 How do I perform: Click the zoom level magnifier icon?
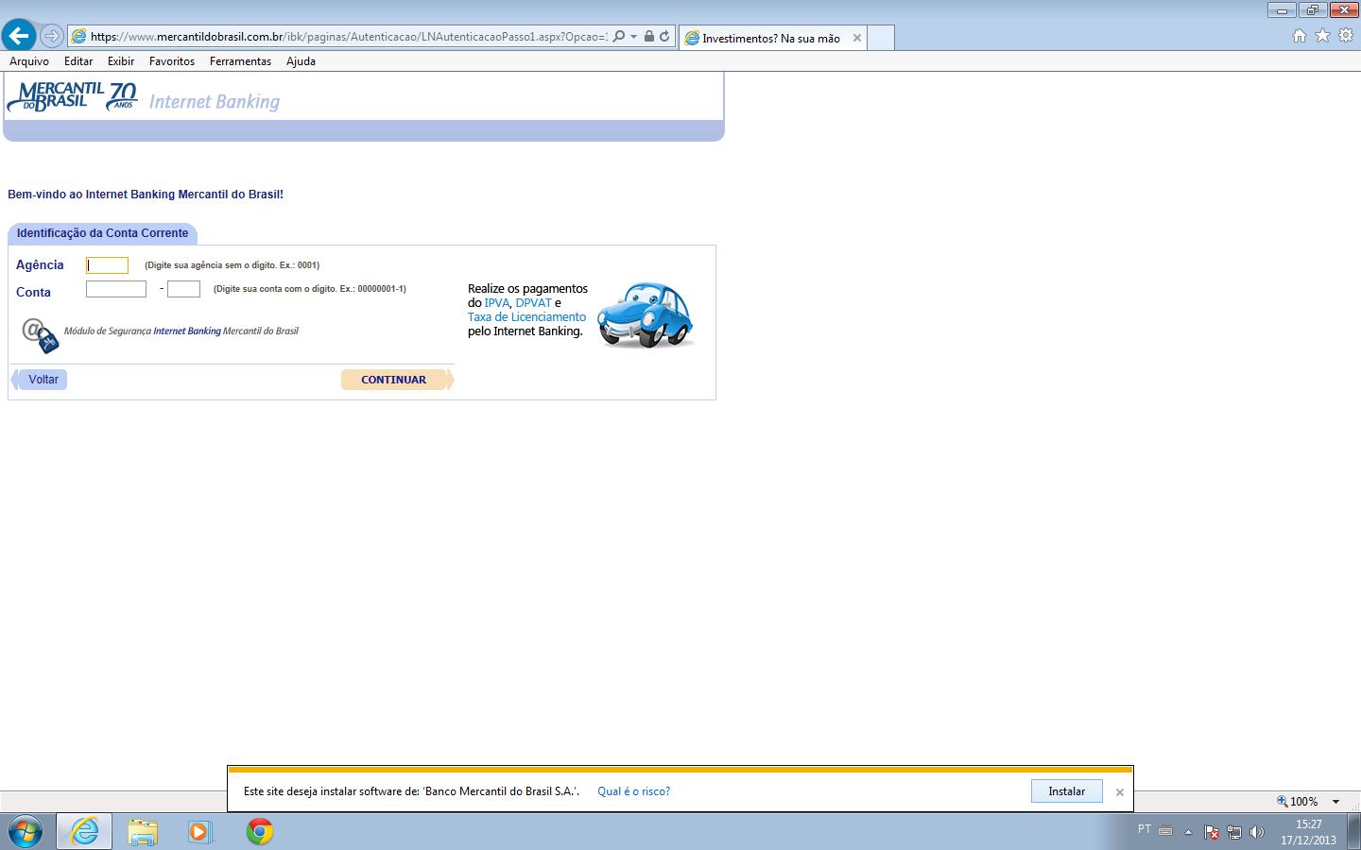[x=1283, y=801]
